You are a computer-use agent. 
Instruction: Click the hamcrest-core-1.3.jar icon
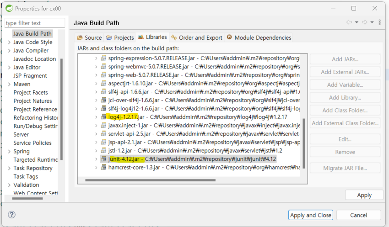pyautogui.click(x=103, y=167)
